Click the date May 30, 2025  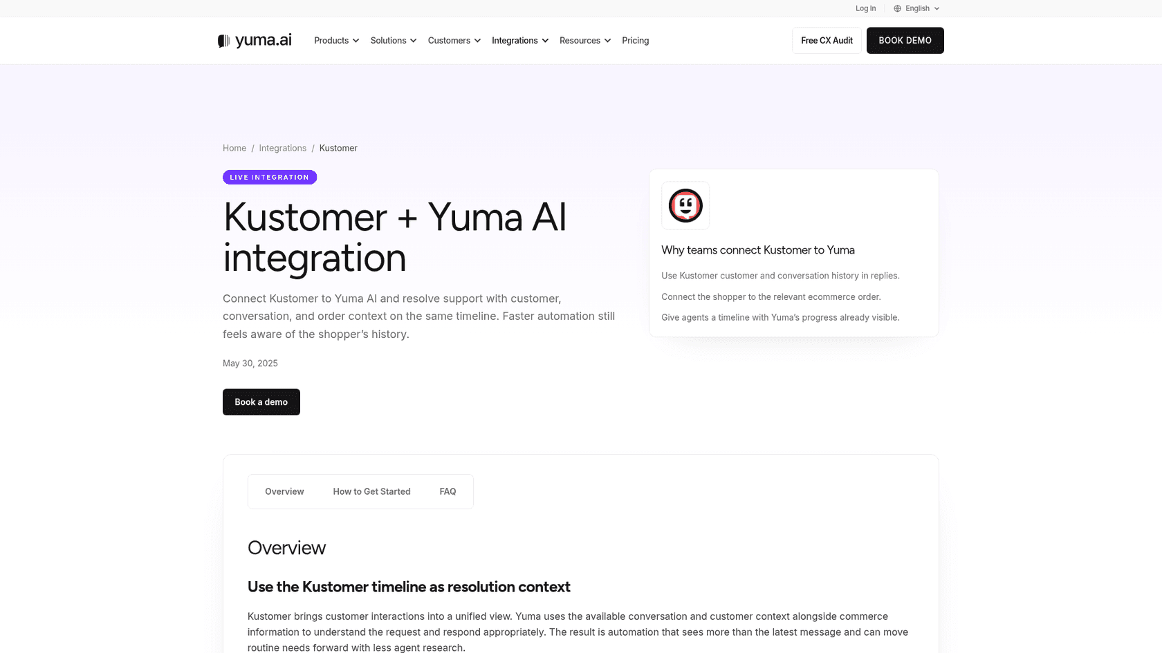pos(250,363)
